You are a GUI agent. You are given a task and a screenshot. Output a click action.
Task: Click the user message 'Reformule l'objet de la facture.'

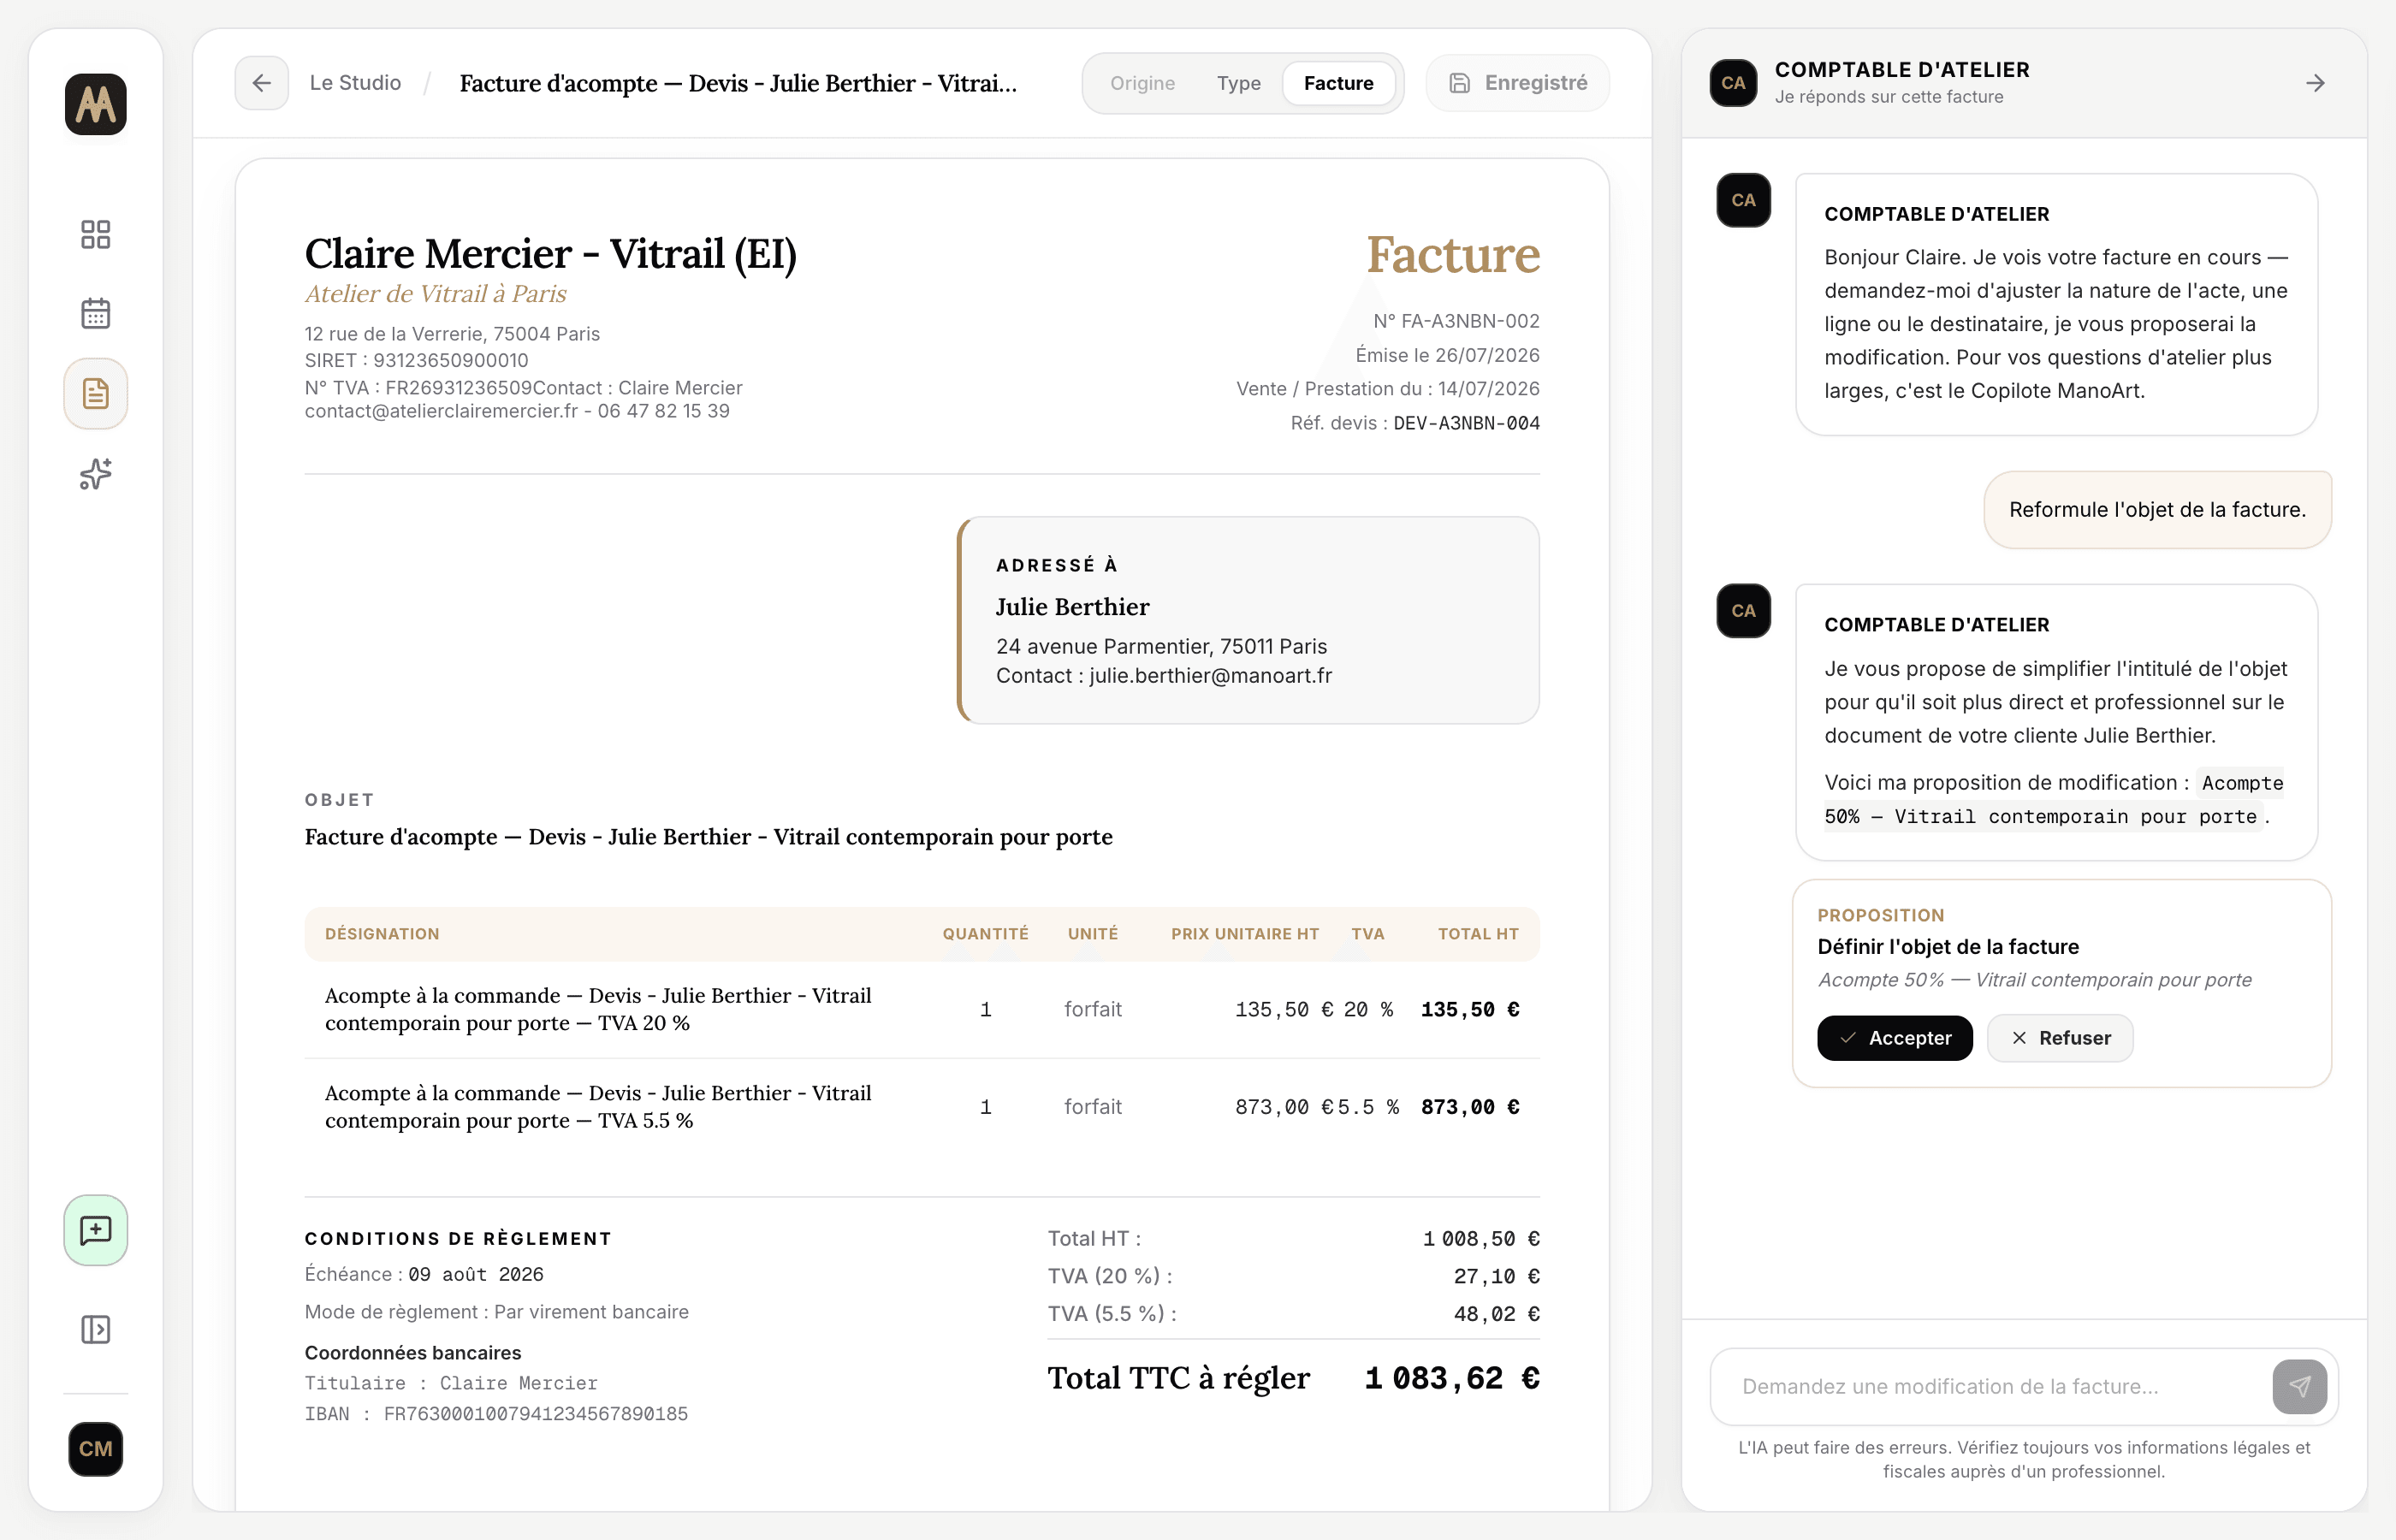2157,510
